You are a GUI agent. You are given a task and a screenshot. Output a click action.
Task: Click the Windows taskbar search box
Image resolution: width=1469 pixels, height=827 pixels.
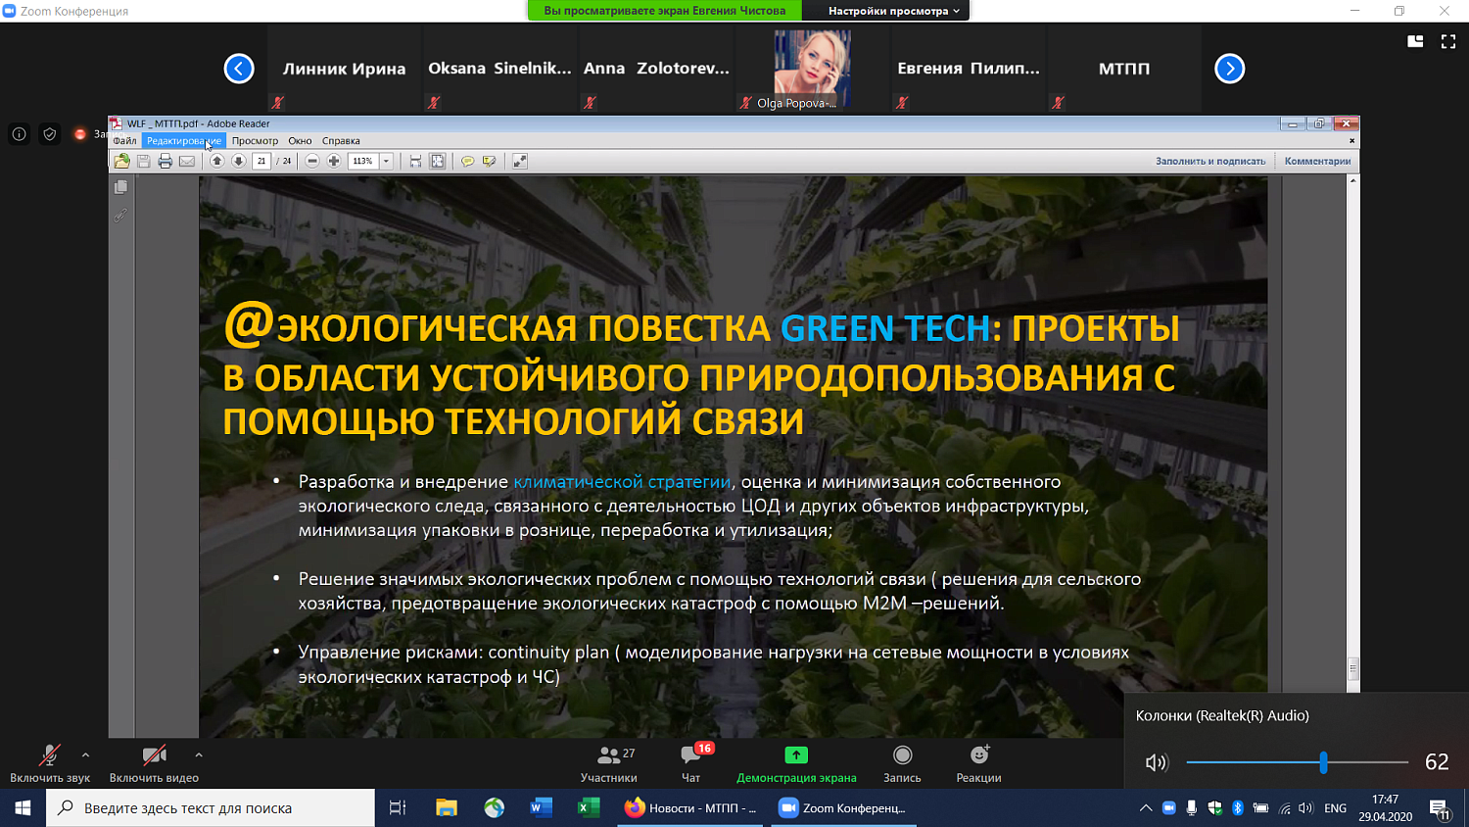[211, 808]
